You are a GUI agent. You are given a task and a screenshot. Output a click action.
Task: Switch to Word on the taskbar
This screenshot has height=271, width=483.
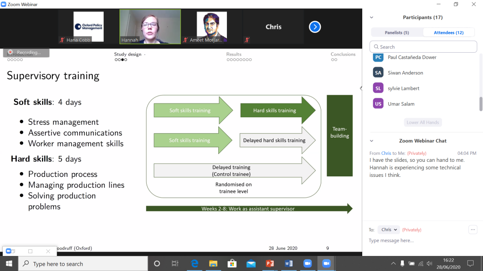[x=289, y=263]
